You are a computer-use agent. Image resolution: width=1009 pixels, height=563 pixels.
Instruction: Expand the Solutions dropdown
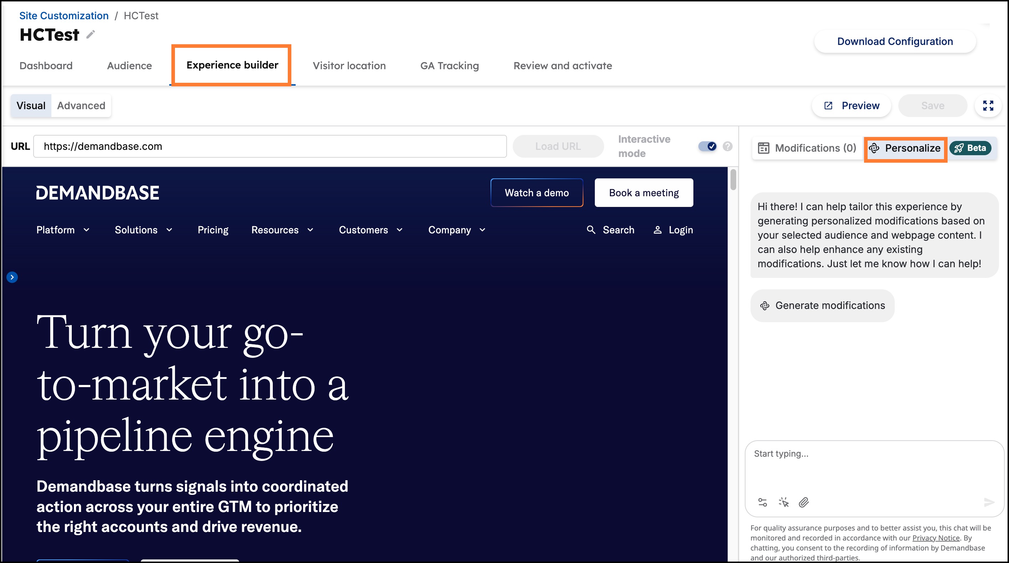point(144,230)
